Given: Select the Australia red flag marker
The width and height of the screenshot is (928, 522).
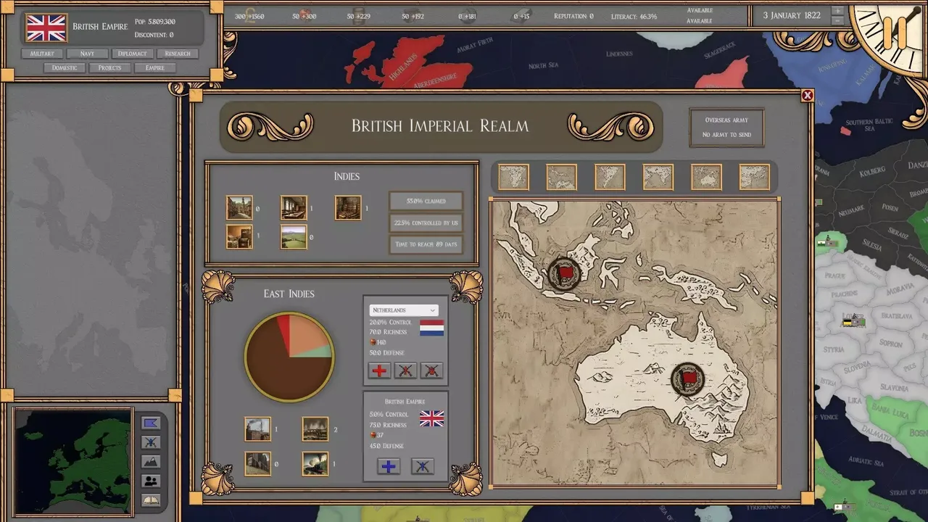Looking at the screenshot, I should pos(687,379).
